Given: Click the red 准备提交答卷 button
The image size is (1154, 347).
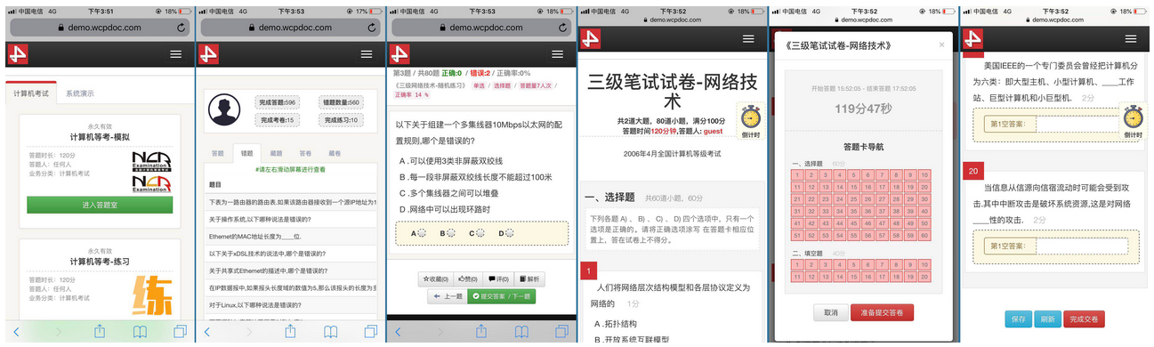Looking at the screenshot, I should pyautogui.click(x=883, y=313).
